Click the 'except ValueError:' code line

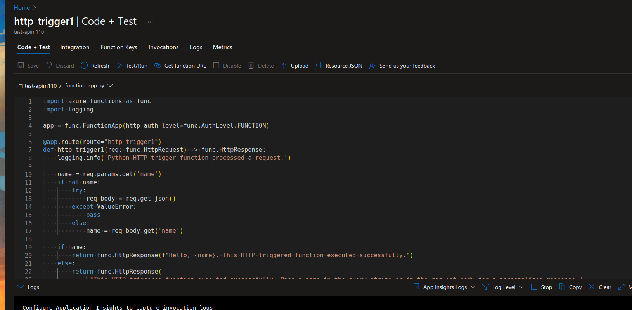[x=104, y=207]
